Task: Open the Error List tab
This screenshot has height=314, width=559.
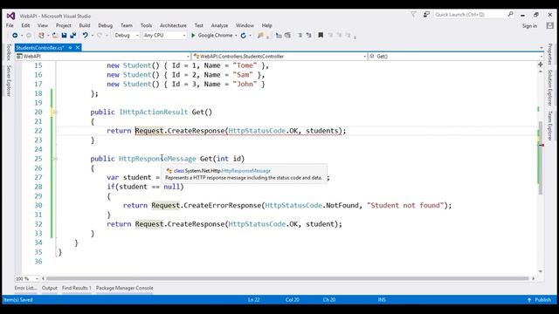Action: [x=25, y=288]
